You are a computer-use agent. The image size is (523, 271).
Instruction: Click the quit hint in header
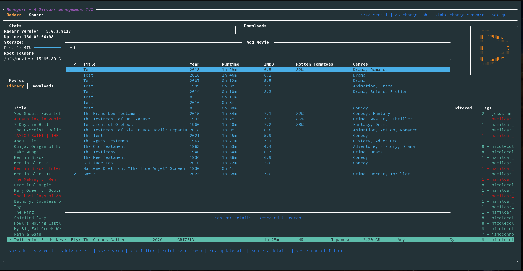coord(502,15)
